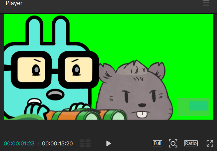Click the Full preview quality button
The height and width of the screenshot is (151, 217).
(157, 143)
